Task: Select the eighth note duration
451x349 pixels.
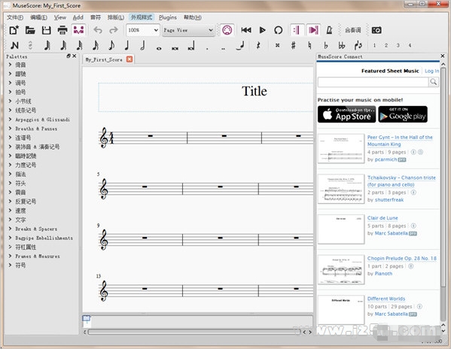Action: [x=111, y=45]
